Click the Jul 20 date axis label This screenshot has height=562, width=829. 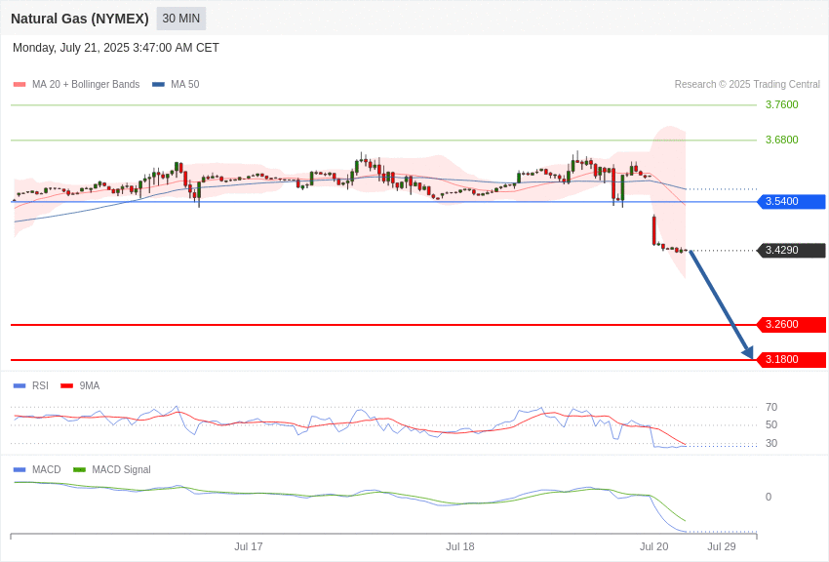(x=654, y=546)
